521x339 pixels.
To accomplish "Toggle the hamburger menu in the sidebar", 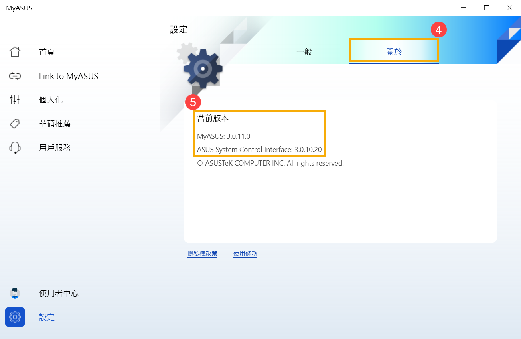I will pyautogui.click(x=15, y=28).
